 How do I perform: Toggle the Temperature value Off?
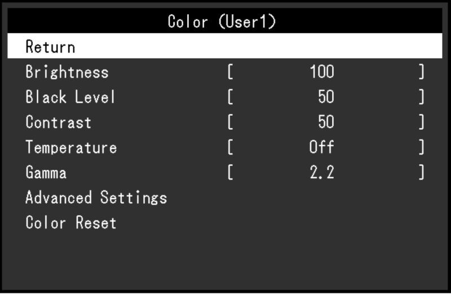pos(321,147)
